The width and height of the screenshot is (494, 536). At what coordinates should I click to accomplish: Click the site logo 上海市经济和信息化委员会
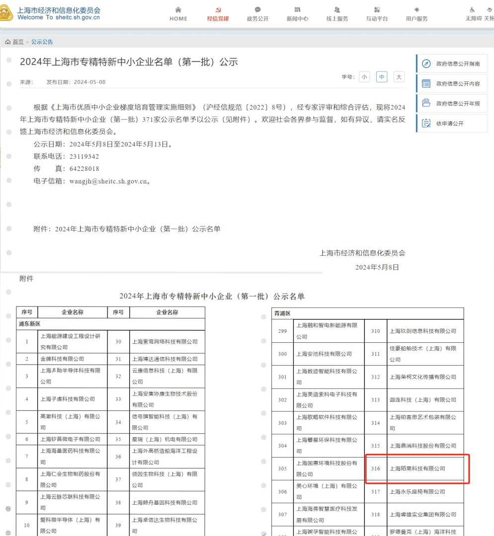point(51,14)
